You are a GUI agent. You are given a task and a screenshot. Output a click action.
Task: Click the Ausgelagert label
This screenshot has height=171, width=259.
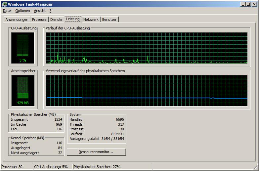(x=21, y=148)
